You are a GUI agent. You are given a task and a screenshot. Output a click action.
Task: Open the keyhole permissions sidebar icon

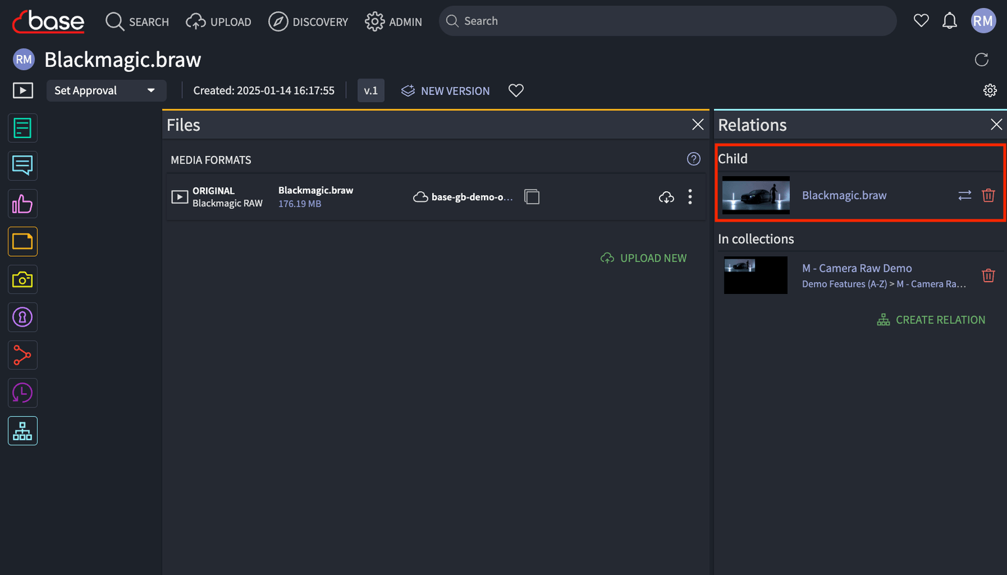(x=22, y=318)
